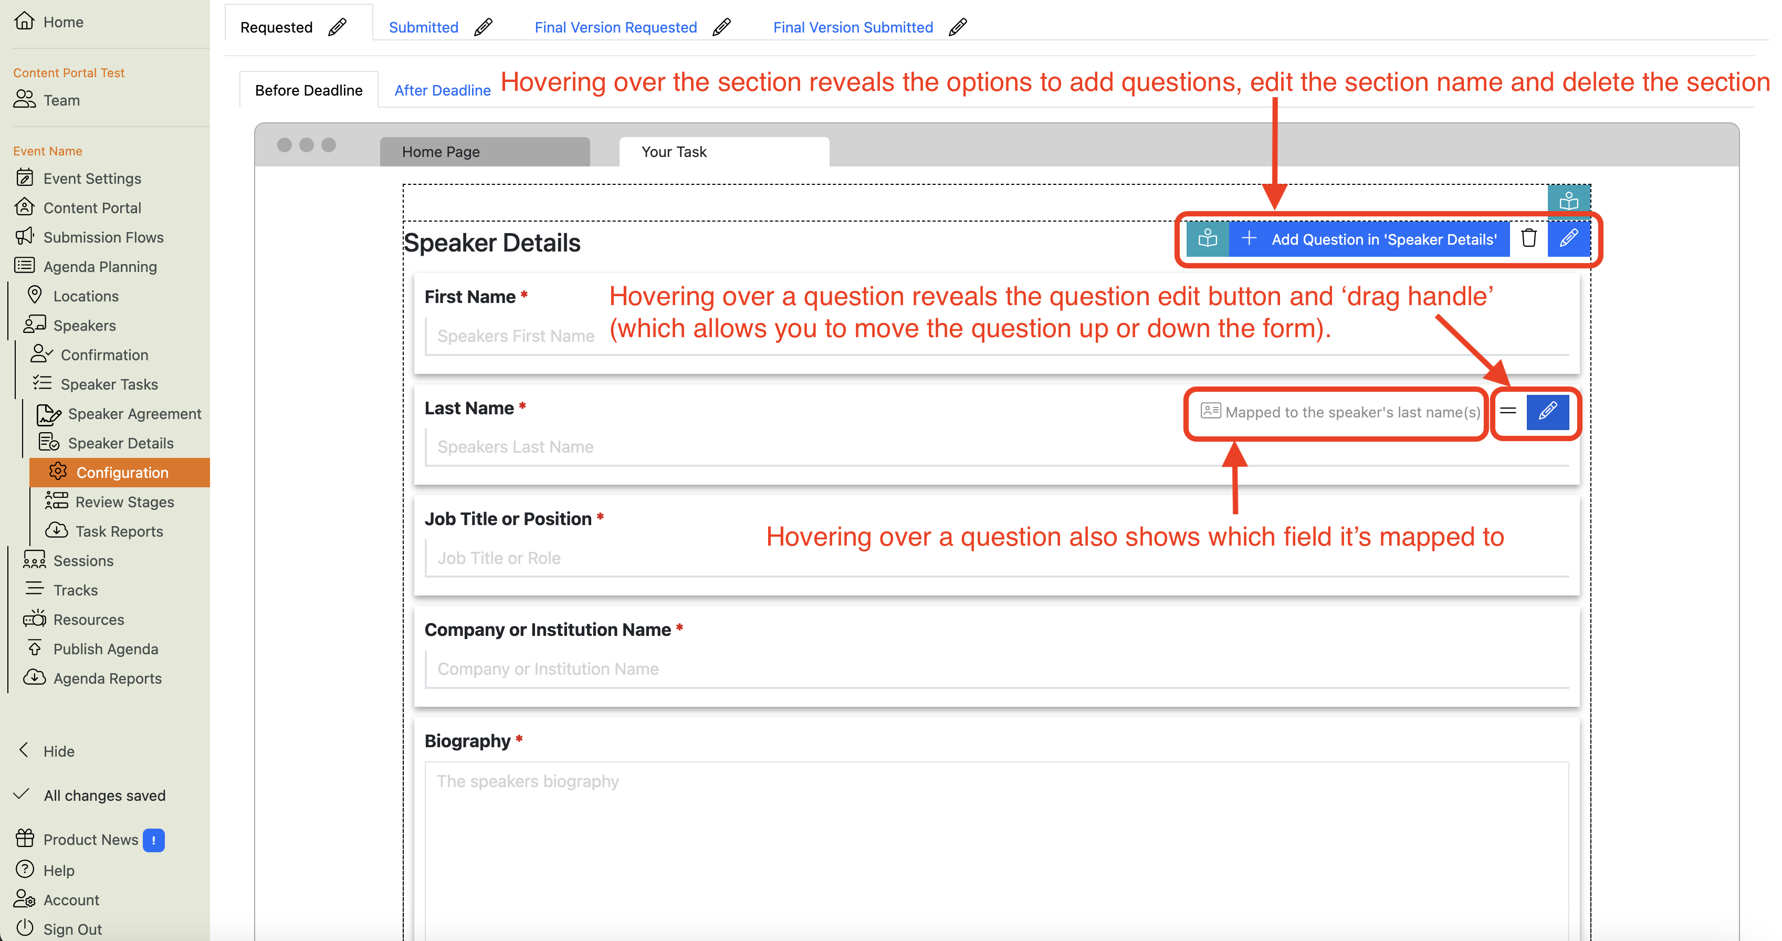Open Resources in the sidebar
Image resolution: width=1782 pixels, height=941 pixels.
tap(74, 619)
